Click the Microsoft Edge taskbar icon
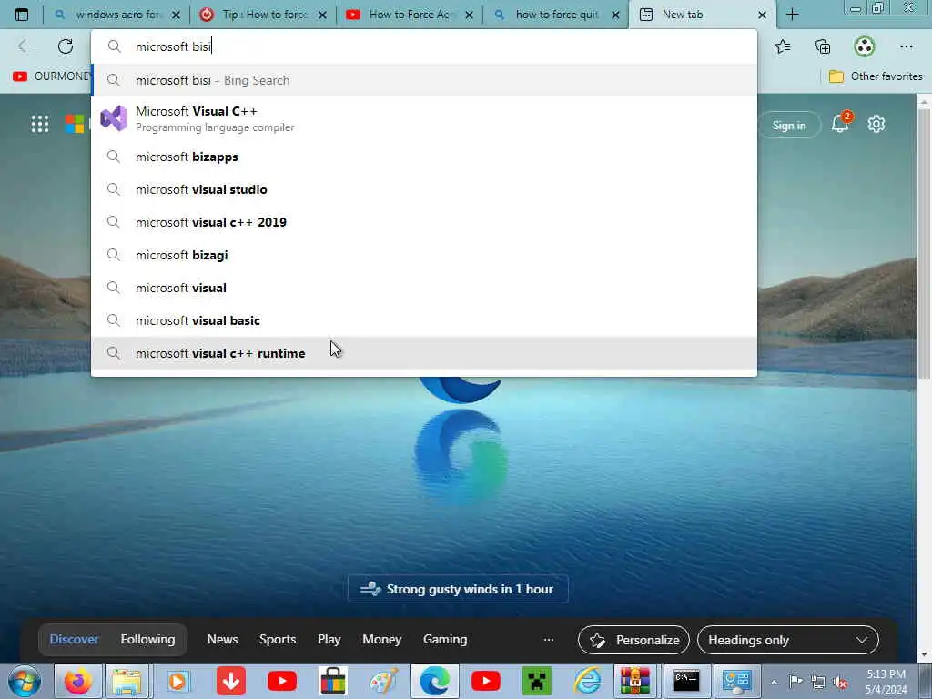932x699 pixels. (435, 681)
